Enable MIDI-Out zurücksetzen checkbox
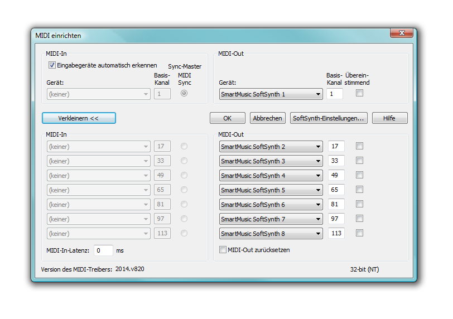The height and width of the screenshot is (319, 453). (223, 250)
